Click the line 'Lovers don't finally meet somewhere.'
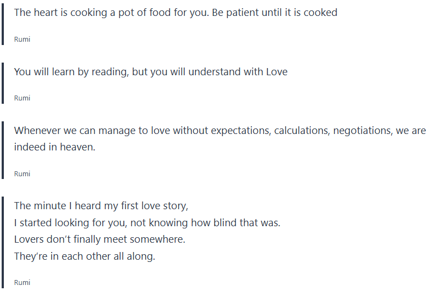 click(x=100, y=239)
